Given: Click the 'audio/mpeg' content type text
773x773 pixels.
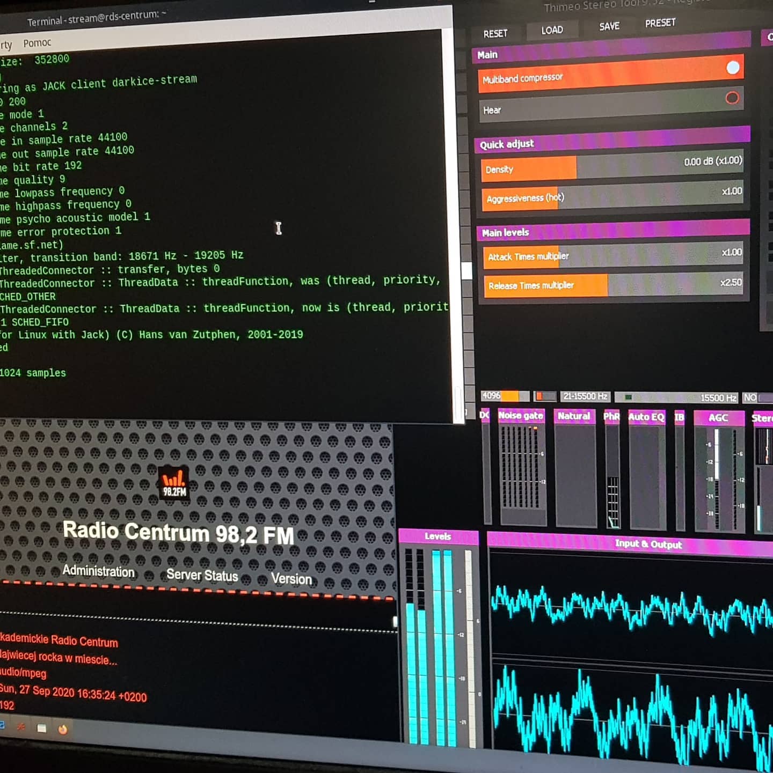Looking at the screenshot, I should pos(23,672).
